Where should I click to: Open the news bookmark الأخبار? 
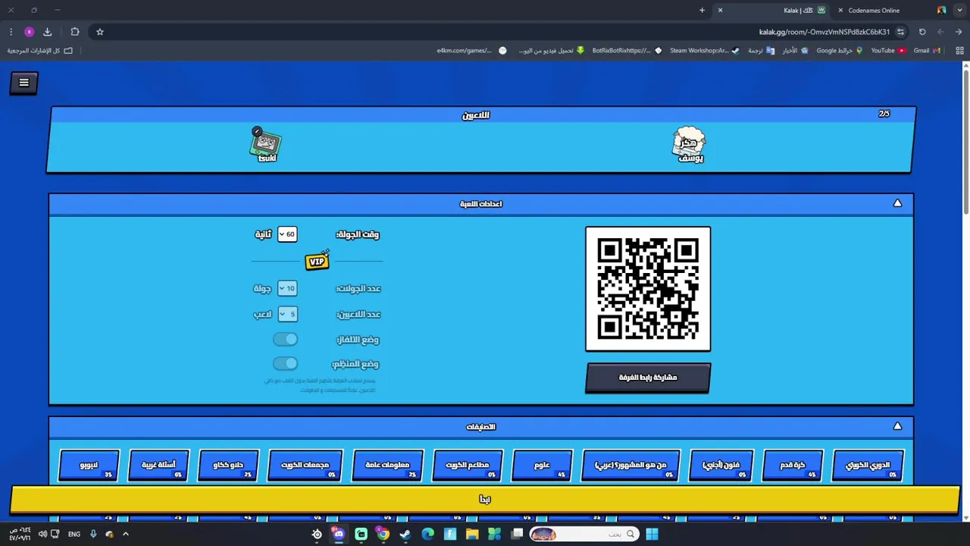tap(795, 51)
